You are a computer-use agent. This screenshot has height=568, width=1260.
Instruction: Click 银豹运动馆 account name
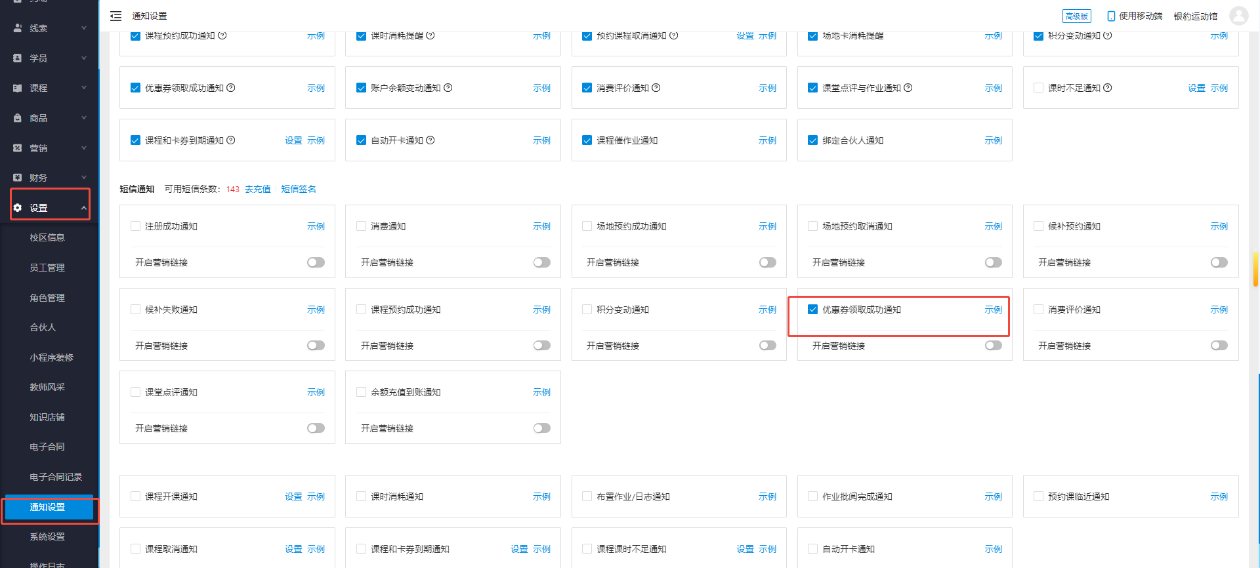[x=1196, y=16]
